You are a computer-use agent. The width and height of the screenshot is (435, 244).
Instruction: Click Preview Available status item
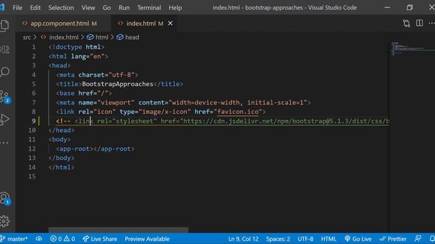pos(147,239)
